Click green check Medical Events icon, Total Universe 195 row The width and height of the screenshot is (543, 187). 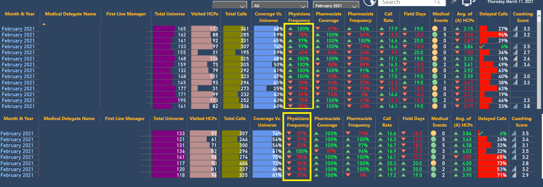point(435,100)
